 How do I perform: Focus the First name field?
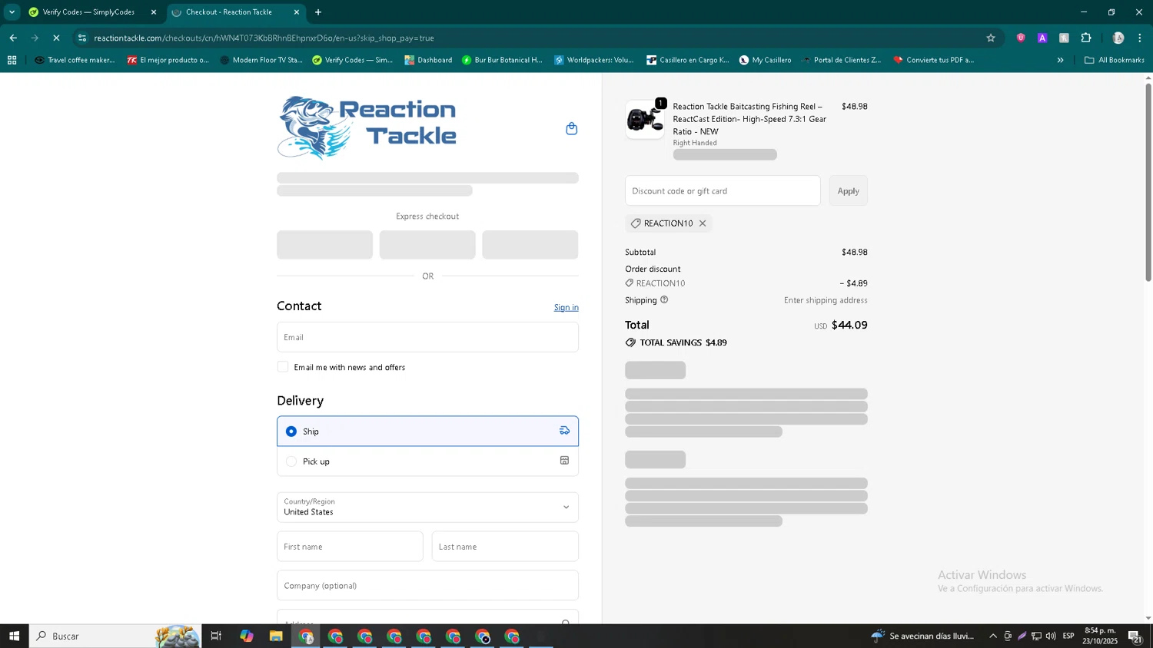(x=350, y=547)
